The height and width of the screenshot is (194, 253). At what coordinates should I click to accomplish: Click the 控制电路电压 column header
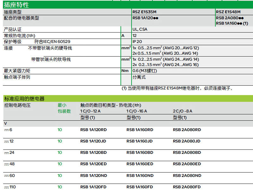click(17, 105)
